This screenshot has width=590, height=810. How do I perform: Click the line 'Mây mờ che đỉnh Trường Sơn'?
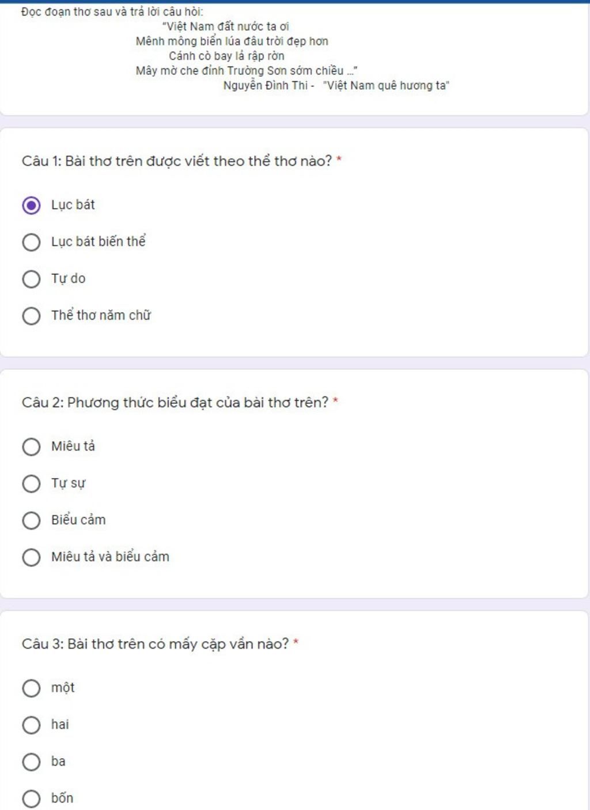click(x=246, y=71)
